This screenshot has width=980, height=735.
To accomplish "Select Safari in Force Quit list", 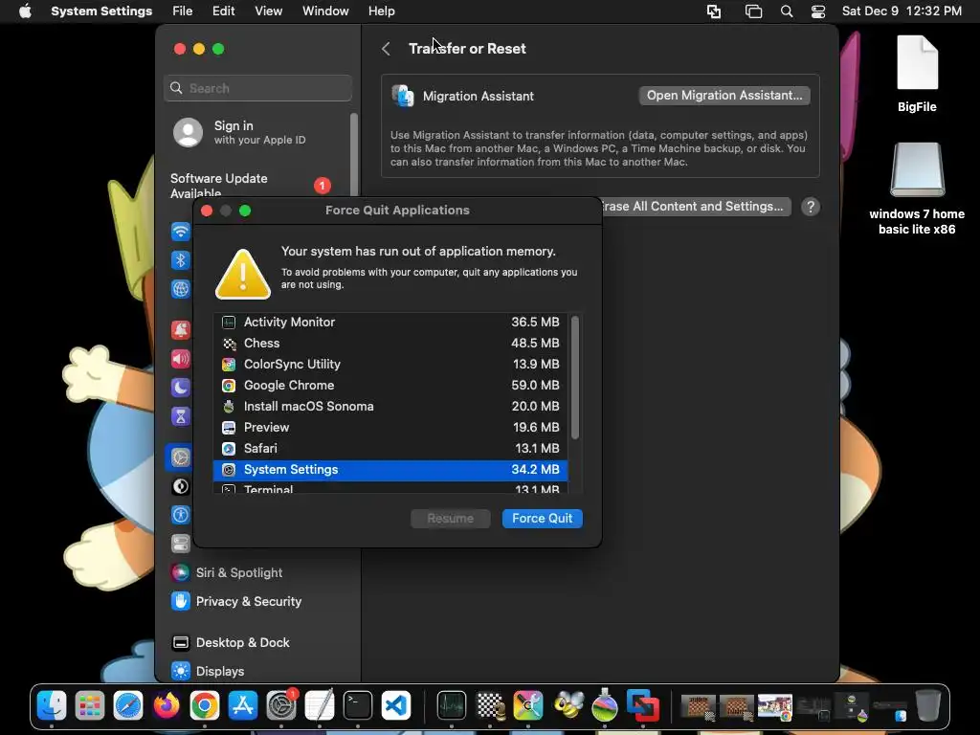I will (x=390, y=448).
